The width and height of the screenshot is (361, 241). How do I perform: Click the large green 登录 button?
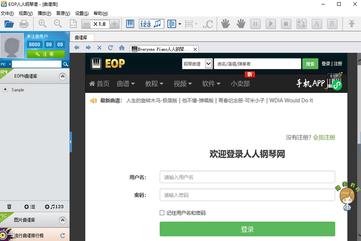click(247, 229)
